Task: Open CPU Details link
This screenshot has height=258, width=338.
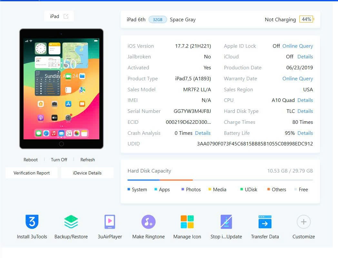Action: (305, 100)
